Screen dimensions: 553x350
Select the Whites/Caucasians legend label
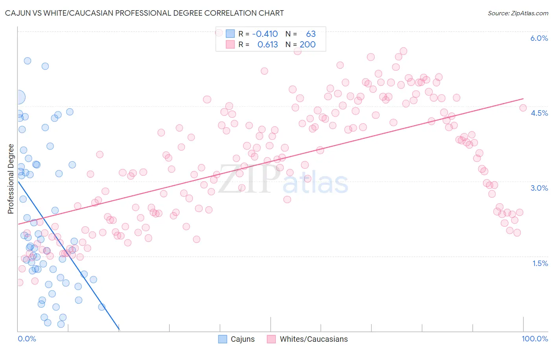(x=314, y=339)
